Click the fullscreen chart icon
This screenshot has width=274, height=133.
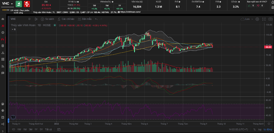(264, 19)
